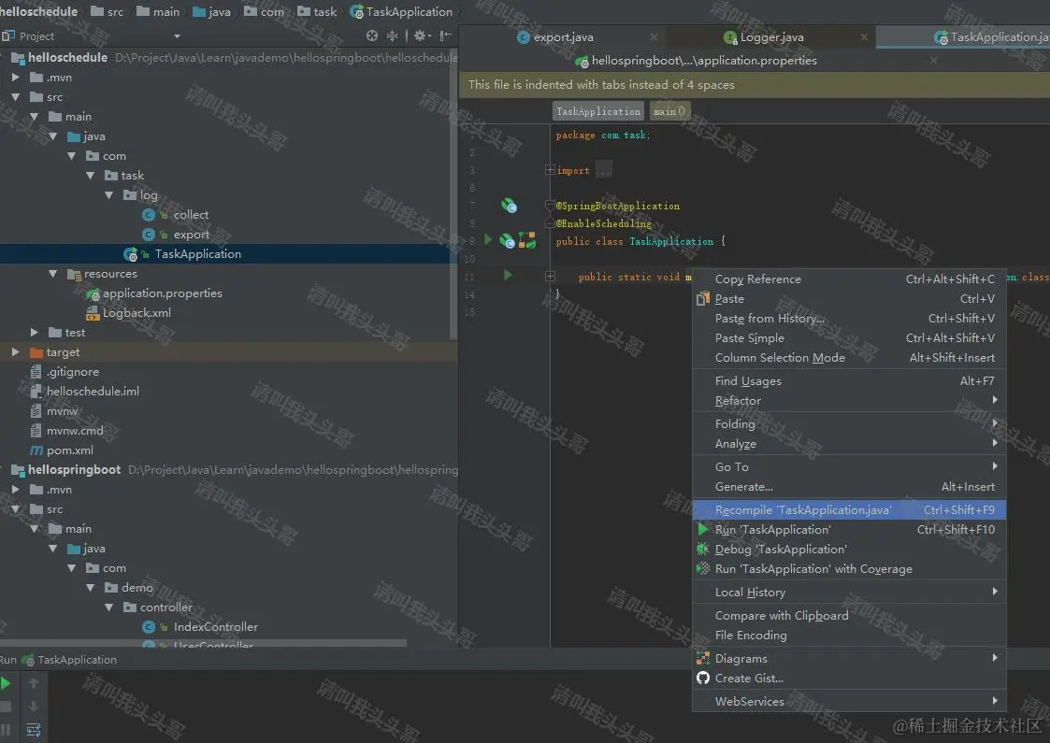Image resolution: width=1050 pixels, height=743 pixels.
Task: Open helloschedule.iml file
Action: (x=93, y=391)
